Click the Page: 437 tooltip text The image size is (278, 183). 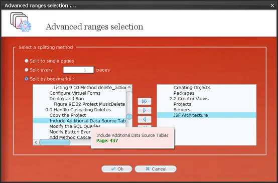click(x=107, y=141)
